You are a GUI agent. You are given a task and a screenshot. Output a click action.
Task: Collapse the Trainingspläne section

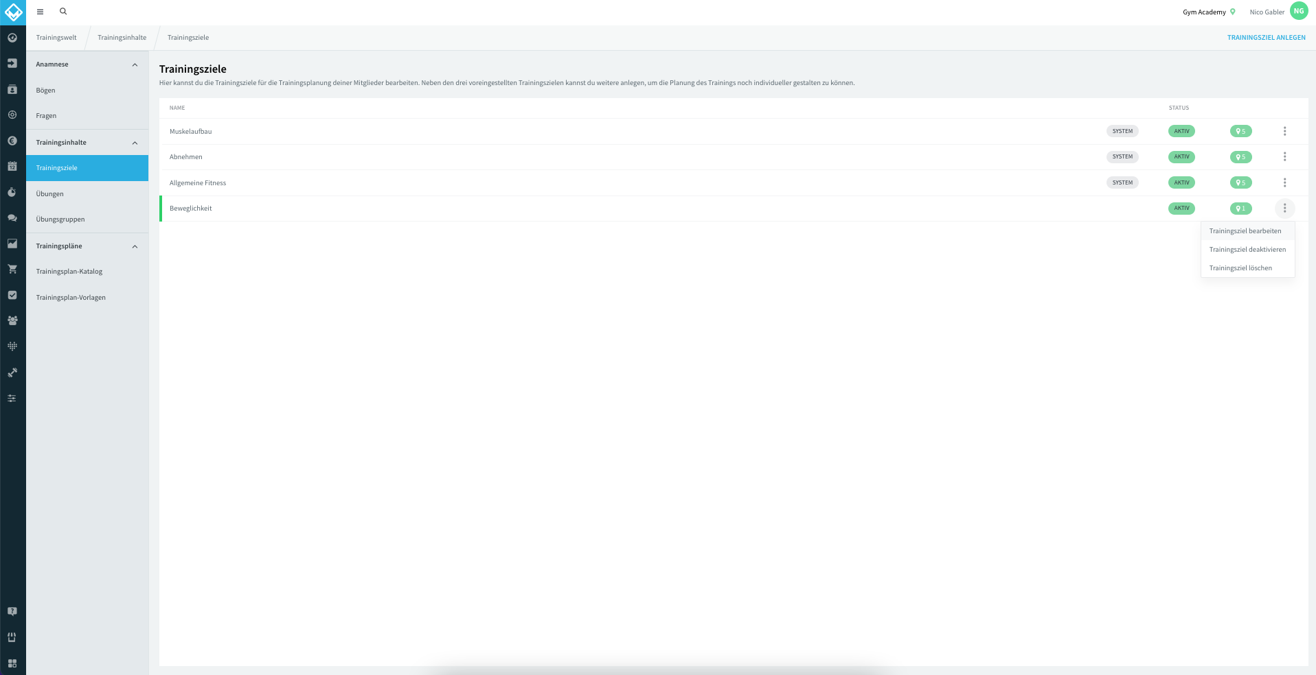coord(135,246)
